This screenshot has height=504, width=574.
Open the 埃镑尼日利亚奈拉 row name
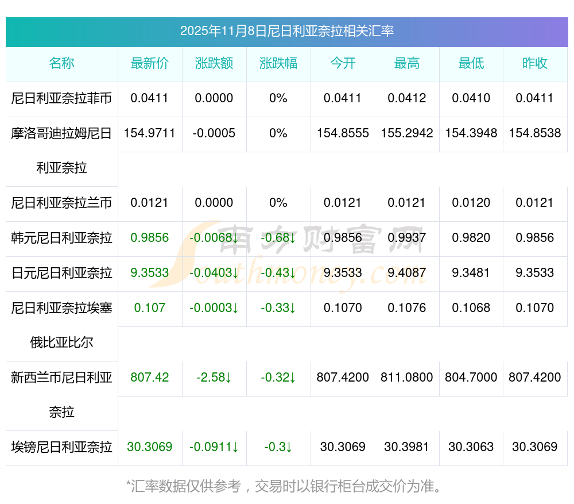(x=61, y=447)
